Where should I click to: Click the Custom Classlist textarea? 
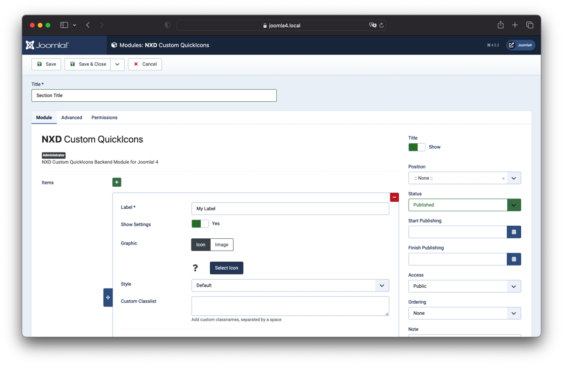[x=290, y=306]
